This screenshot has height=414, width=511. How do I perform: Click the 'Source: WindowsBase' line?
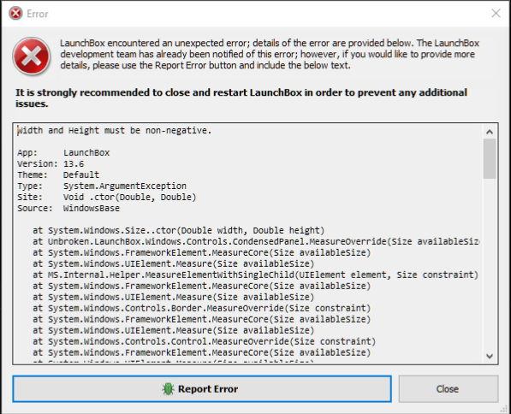point(68,209)
